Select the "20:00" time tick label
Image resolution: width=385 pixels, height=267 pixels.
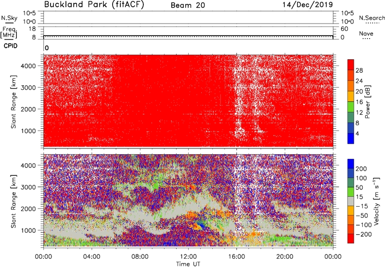[285, 257]
